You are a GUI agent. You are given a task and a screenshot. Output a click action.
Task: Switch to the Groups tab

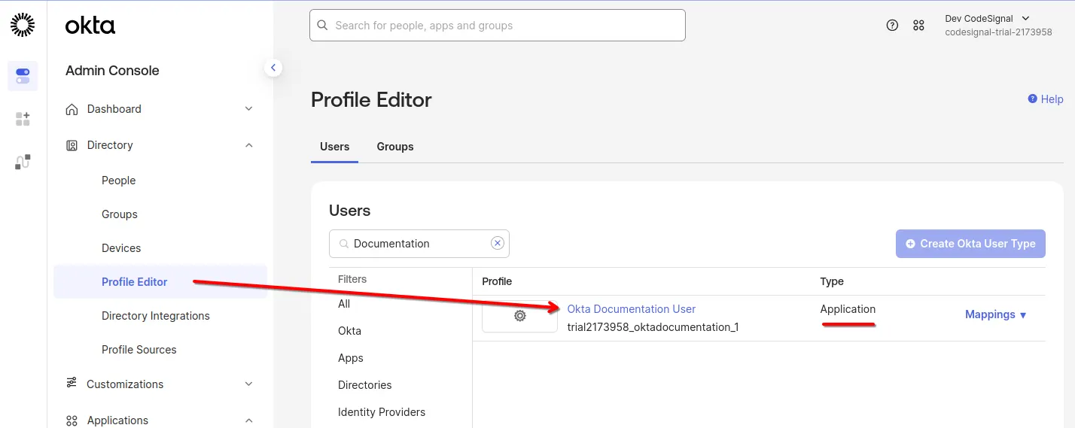point(395,147)
